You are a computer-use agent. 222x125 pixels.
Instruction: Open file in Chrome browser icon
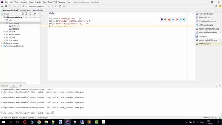pos(165,19)
